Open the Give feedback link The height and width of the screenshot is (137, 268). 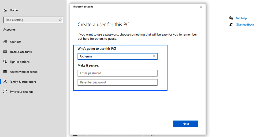point(245,25)
